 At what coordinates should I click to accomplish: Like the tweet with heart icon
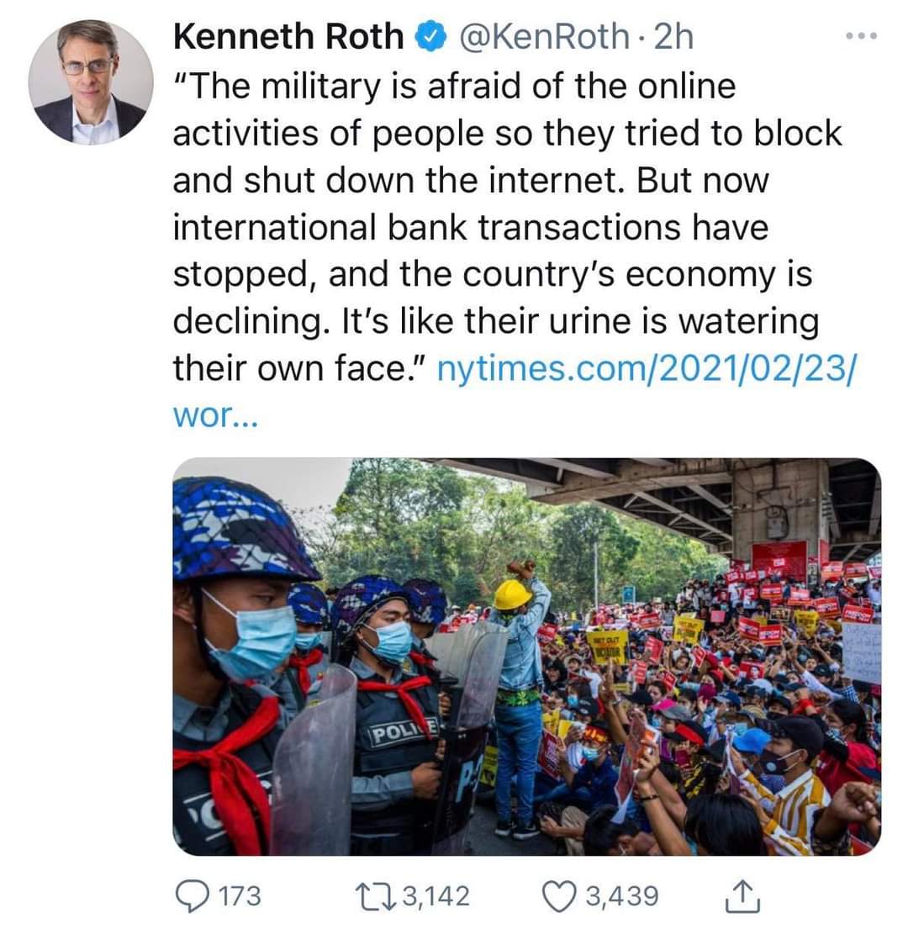point(558,896)
